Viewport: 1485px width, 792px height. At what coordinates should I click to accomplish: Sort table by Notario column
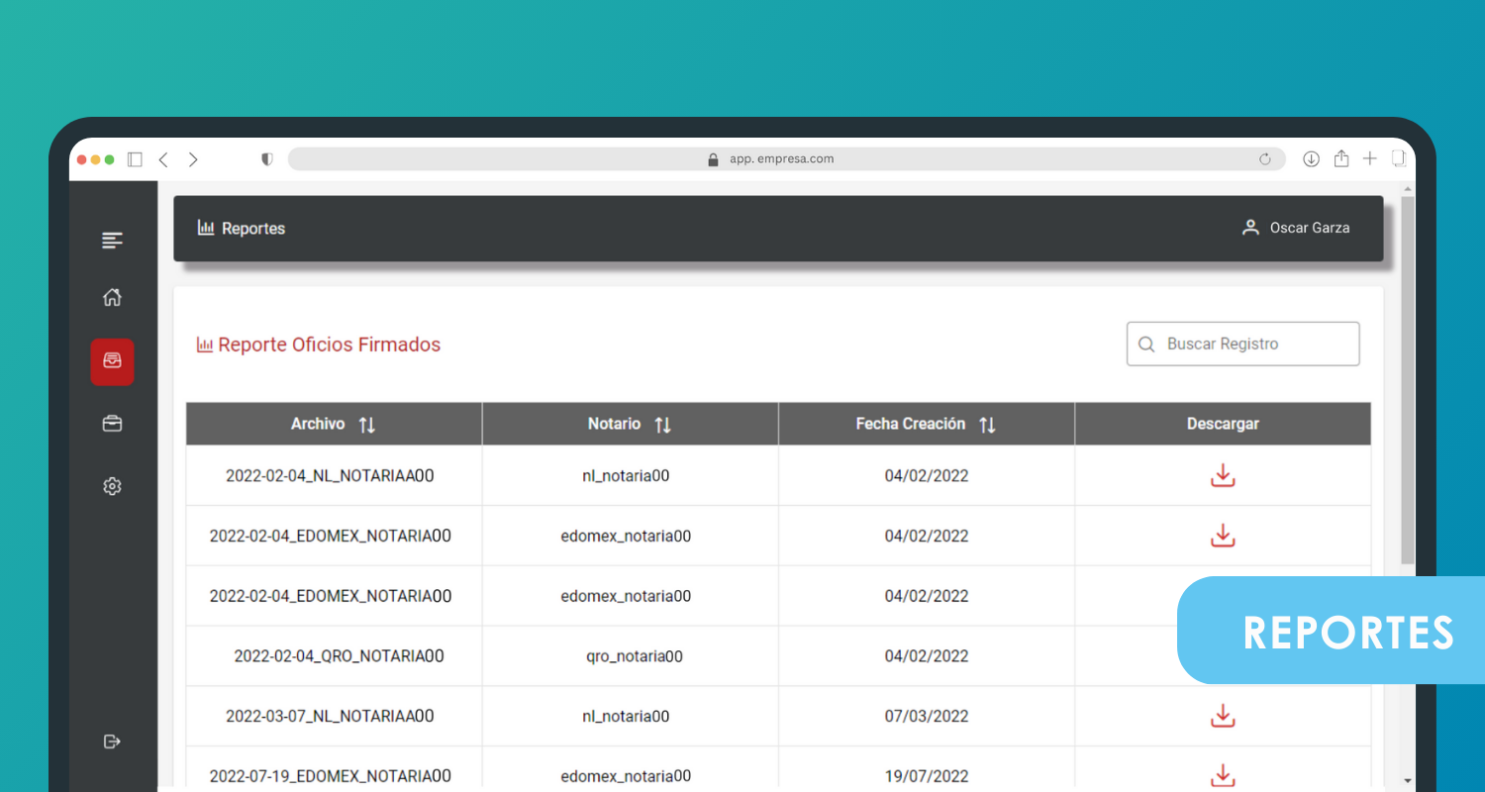[662, 425]
